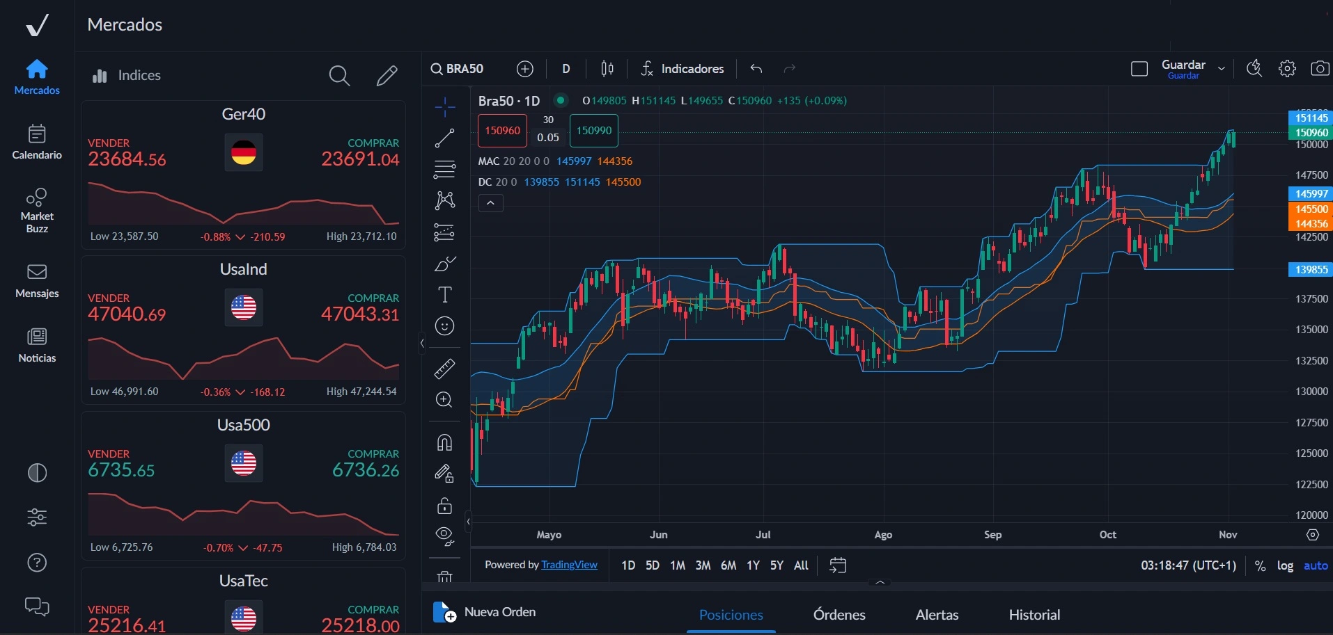The width and height of the screenshot is (1333, 635).
Task: Select the crosshair cursor tool
Action: [444, 106]
